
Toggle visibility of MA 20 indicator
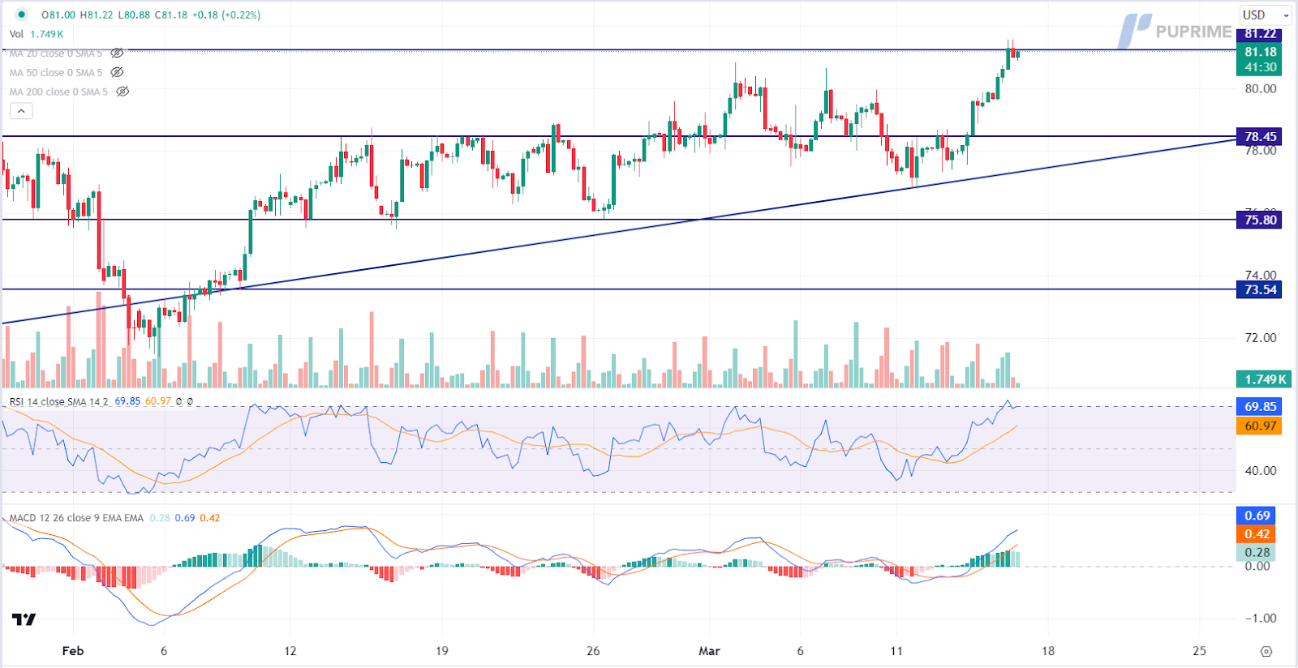(117, 54)
